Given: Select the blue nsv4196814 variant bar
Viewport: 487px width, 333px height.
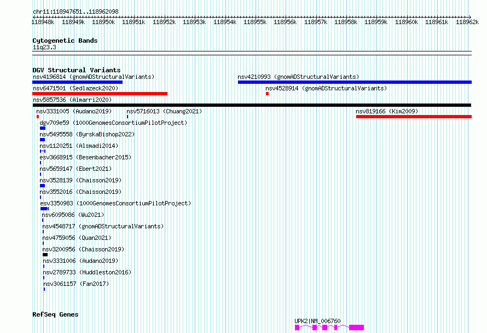Looking at the screenshot, I should [x=77, y=82].
